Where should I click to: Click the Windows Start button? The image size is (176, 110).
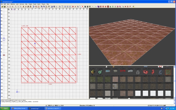pyautogui.click(x=5, y=109)
